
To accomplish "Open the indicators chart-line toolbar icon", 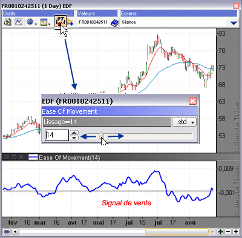I will click(x=19, y=22).
